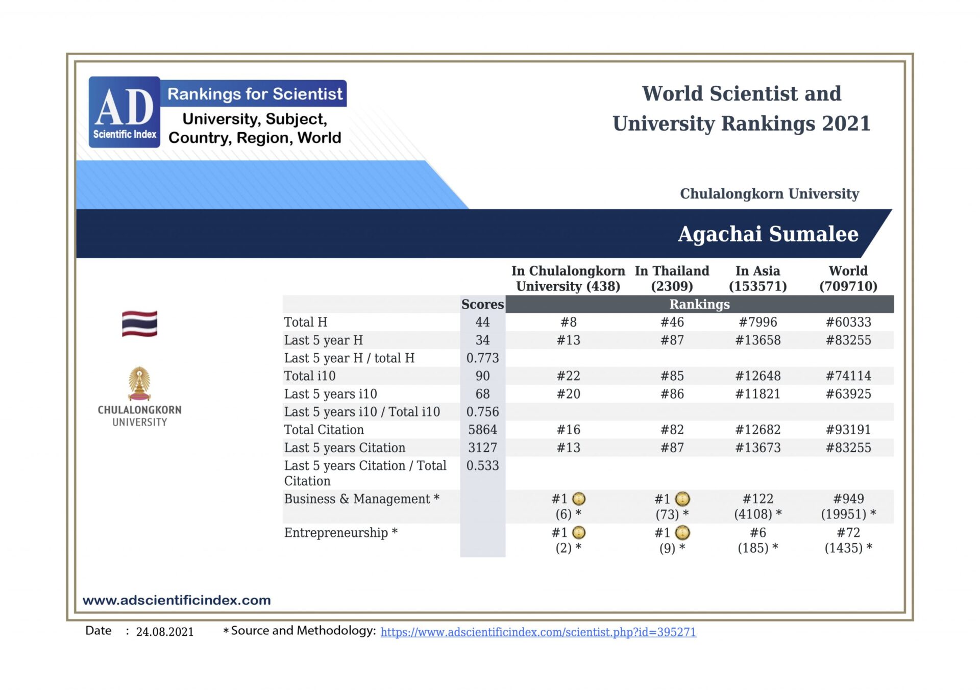Screen dimensions: 980x693
Task: Click the #60333 world ranking
Action: [x=848, y=322]
